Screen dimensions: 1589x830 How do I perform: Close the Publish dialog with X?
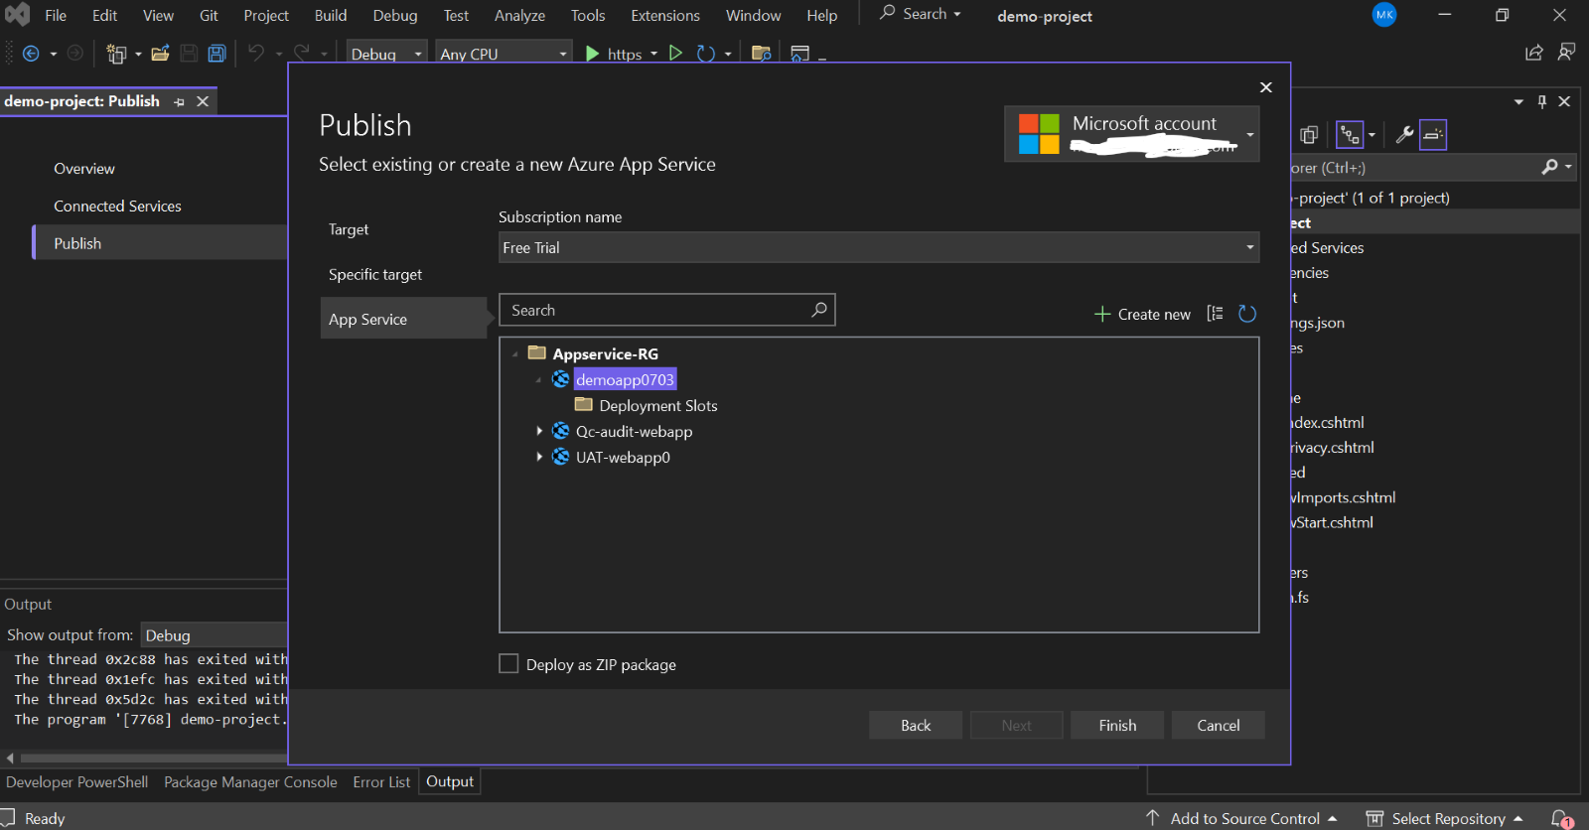(1266, 87)
